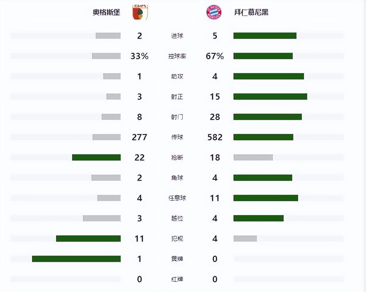Click Bayern's 67% possession value

click(215, 56)
